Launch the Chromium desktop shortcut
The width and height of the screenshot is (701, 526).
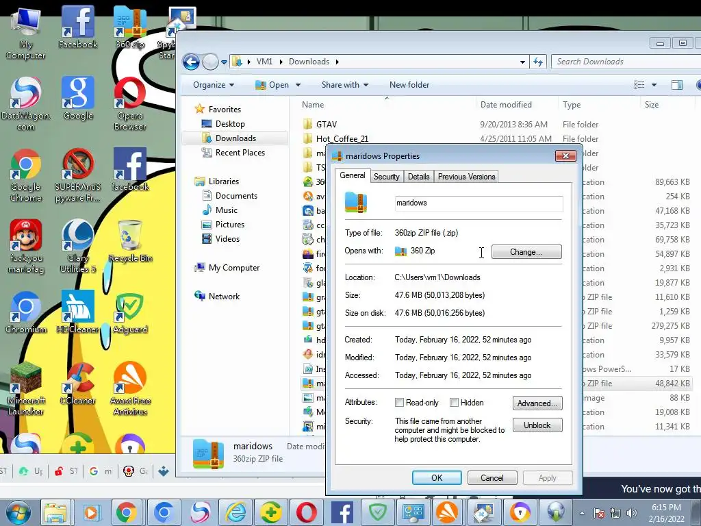[25, 312]
